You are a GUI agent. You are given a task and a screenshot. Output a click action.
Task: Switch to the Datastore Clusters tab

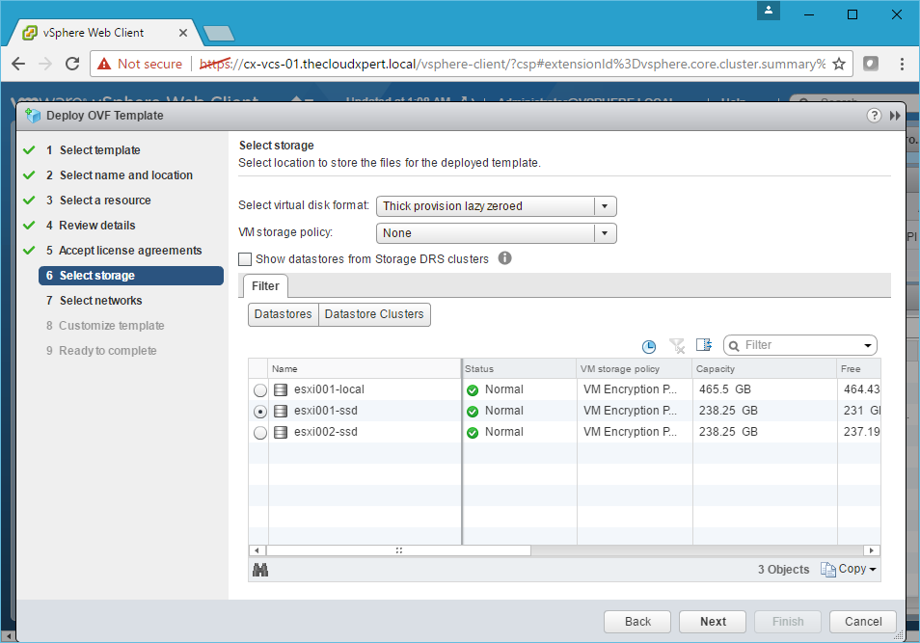point(374,314)
